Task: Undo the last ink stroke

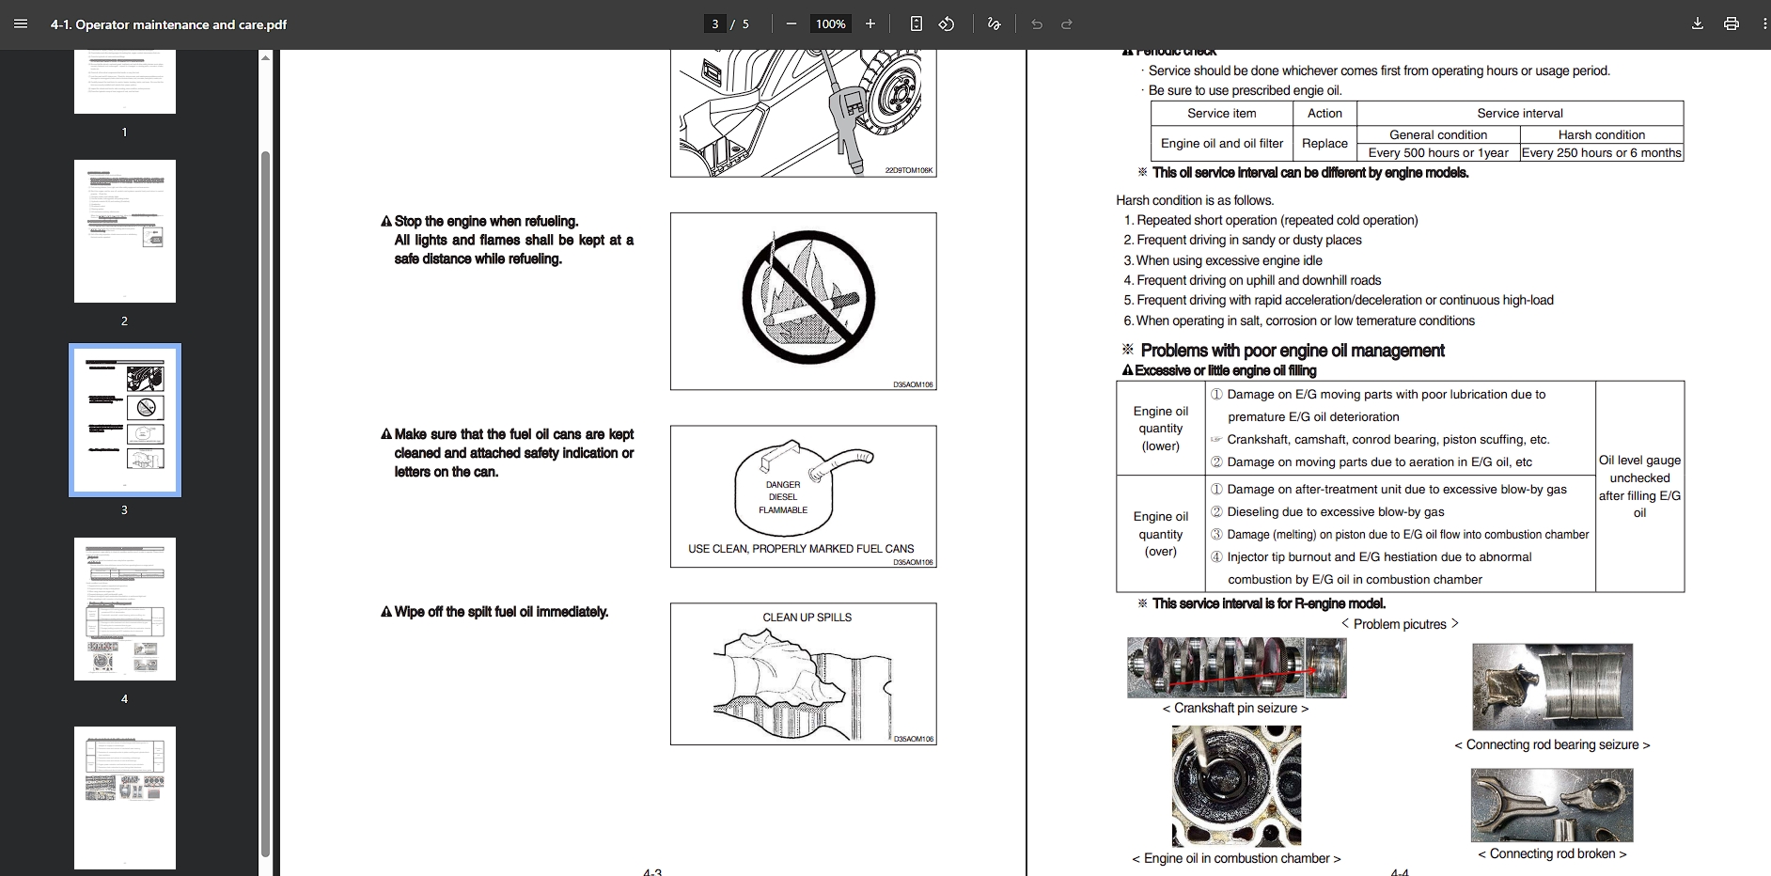Action: pyautogui.click(x=1035, y=23)
